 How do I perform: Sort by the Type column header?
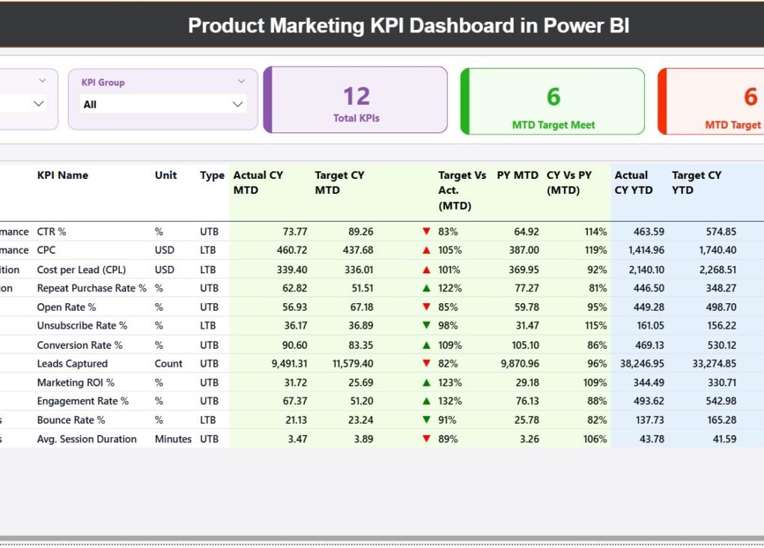212,175
